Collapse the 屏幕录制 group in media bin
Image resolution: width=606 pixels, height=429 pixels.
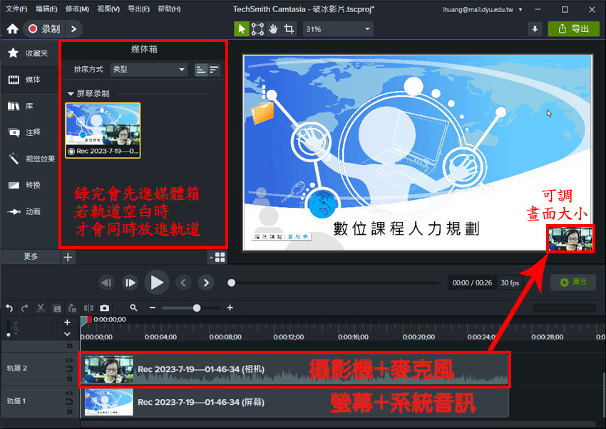(x=71, y=93)
